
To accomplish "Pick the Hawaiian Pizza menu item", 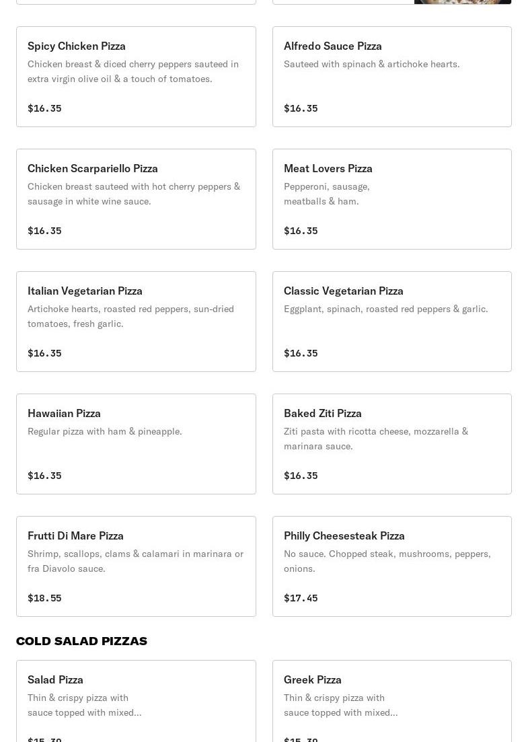I will [x=137, y=444].
